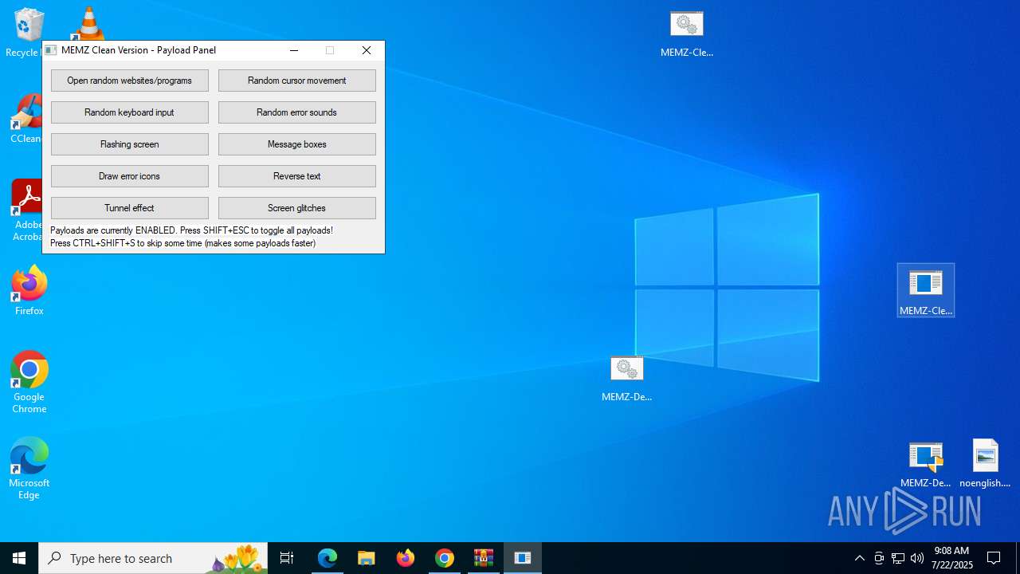Open the notification Action Center icon
The image size is (1020, 574).
(x=994, y=558)
